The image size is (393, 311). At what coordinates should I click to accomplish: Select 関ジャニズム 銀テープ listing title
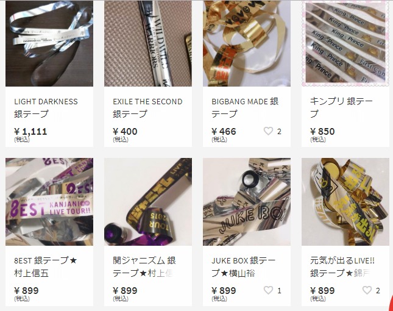pyautogui.click(x=144, y=266)
